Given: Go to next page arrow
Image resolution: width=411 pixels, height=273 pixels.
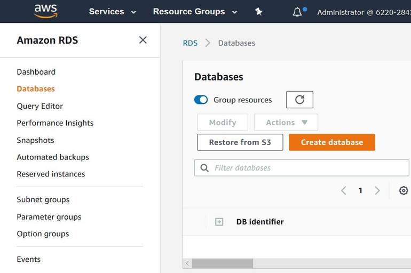Looking at the screenshot, I should pyautogui.click(x=377, y=190).
